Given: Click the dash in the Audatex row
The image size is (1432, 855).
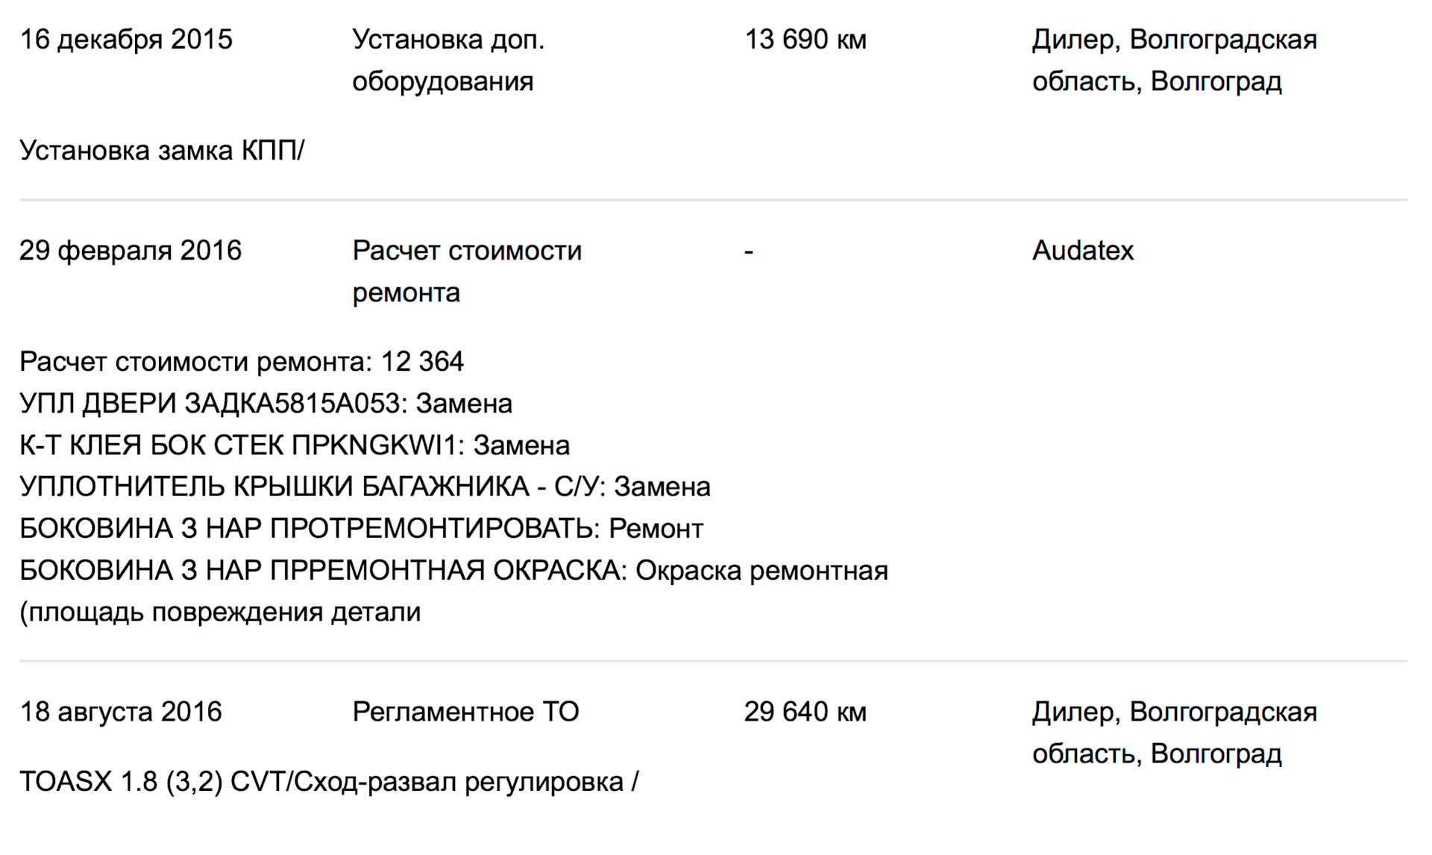Looking at the screenshot, I should click(x=749, y=251).
